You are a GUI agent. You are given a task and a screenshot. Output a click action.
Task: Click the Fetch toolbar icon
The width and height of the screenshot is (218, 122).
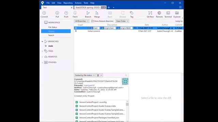pos(75,14)
